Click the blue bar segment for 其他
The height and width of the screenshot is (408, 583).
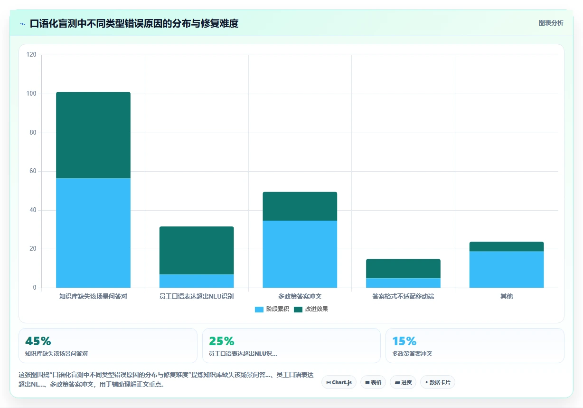[507, 270]
